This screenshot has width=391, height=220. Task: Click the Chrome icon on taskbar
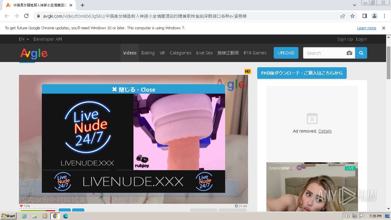55,216
